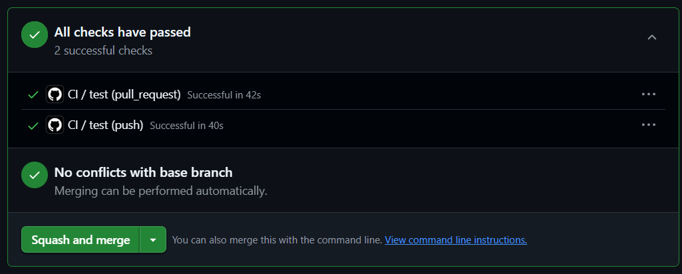Open View command line instructions link
Image resolution: width=682 pixels, height=274 pixels.
point(456,240)
